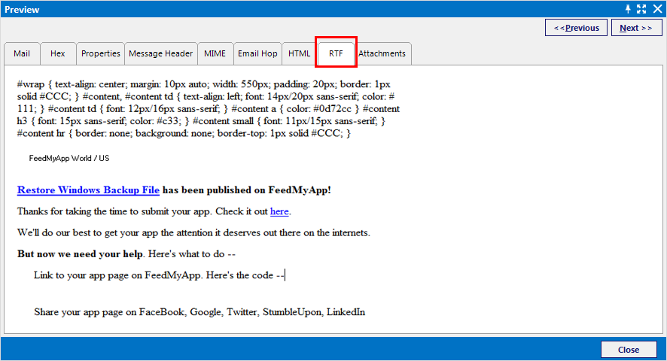
Task: Switch to the MIME tab
Action: (x=215, y=53)
